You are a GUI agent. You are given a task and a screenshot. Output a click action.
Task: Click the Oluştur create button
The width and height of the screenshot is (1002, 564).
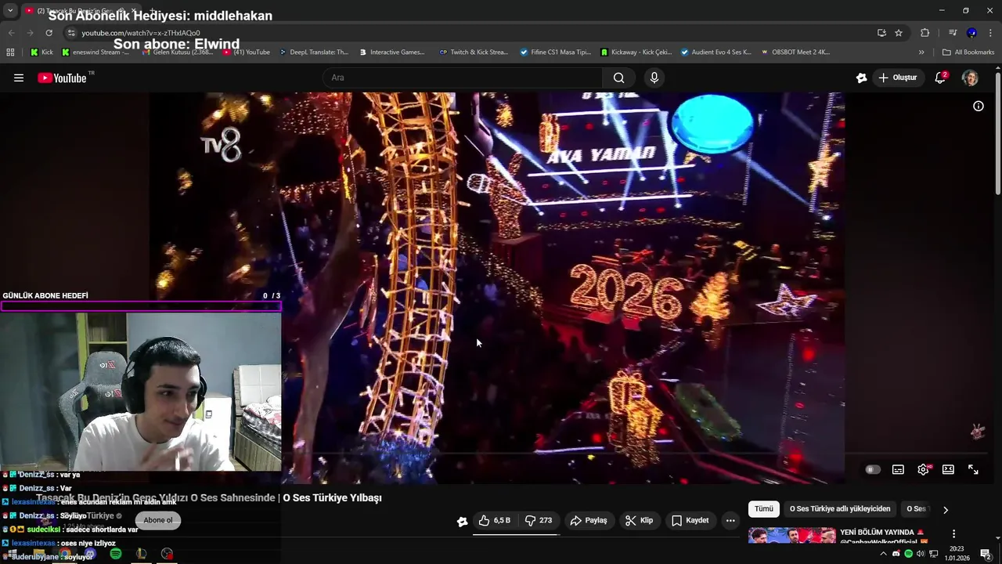click(x=897, y=78)
